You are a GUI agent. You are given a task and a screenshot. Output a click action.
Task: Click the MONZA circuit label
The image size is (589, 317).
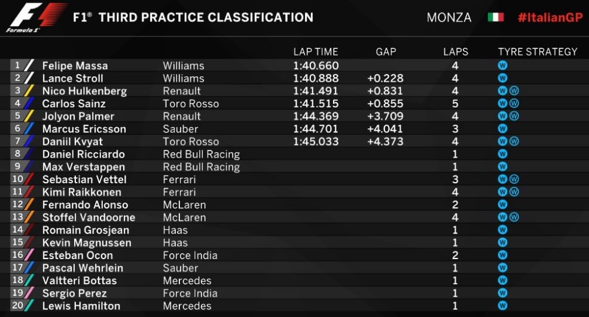[449, 17]
